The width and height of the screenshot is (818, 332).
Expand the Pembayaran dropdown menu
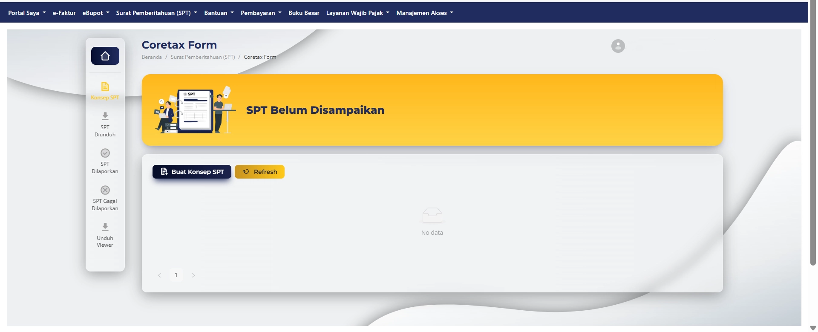click(261, 13)
